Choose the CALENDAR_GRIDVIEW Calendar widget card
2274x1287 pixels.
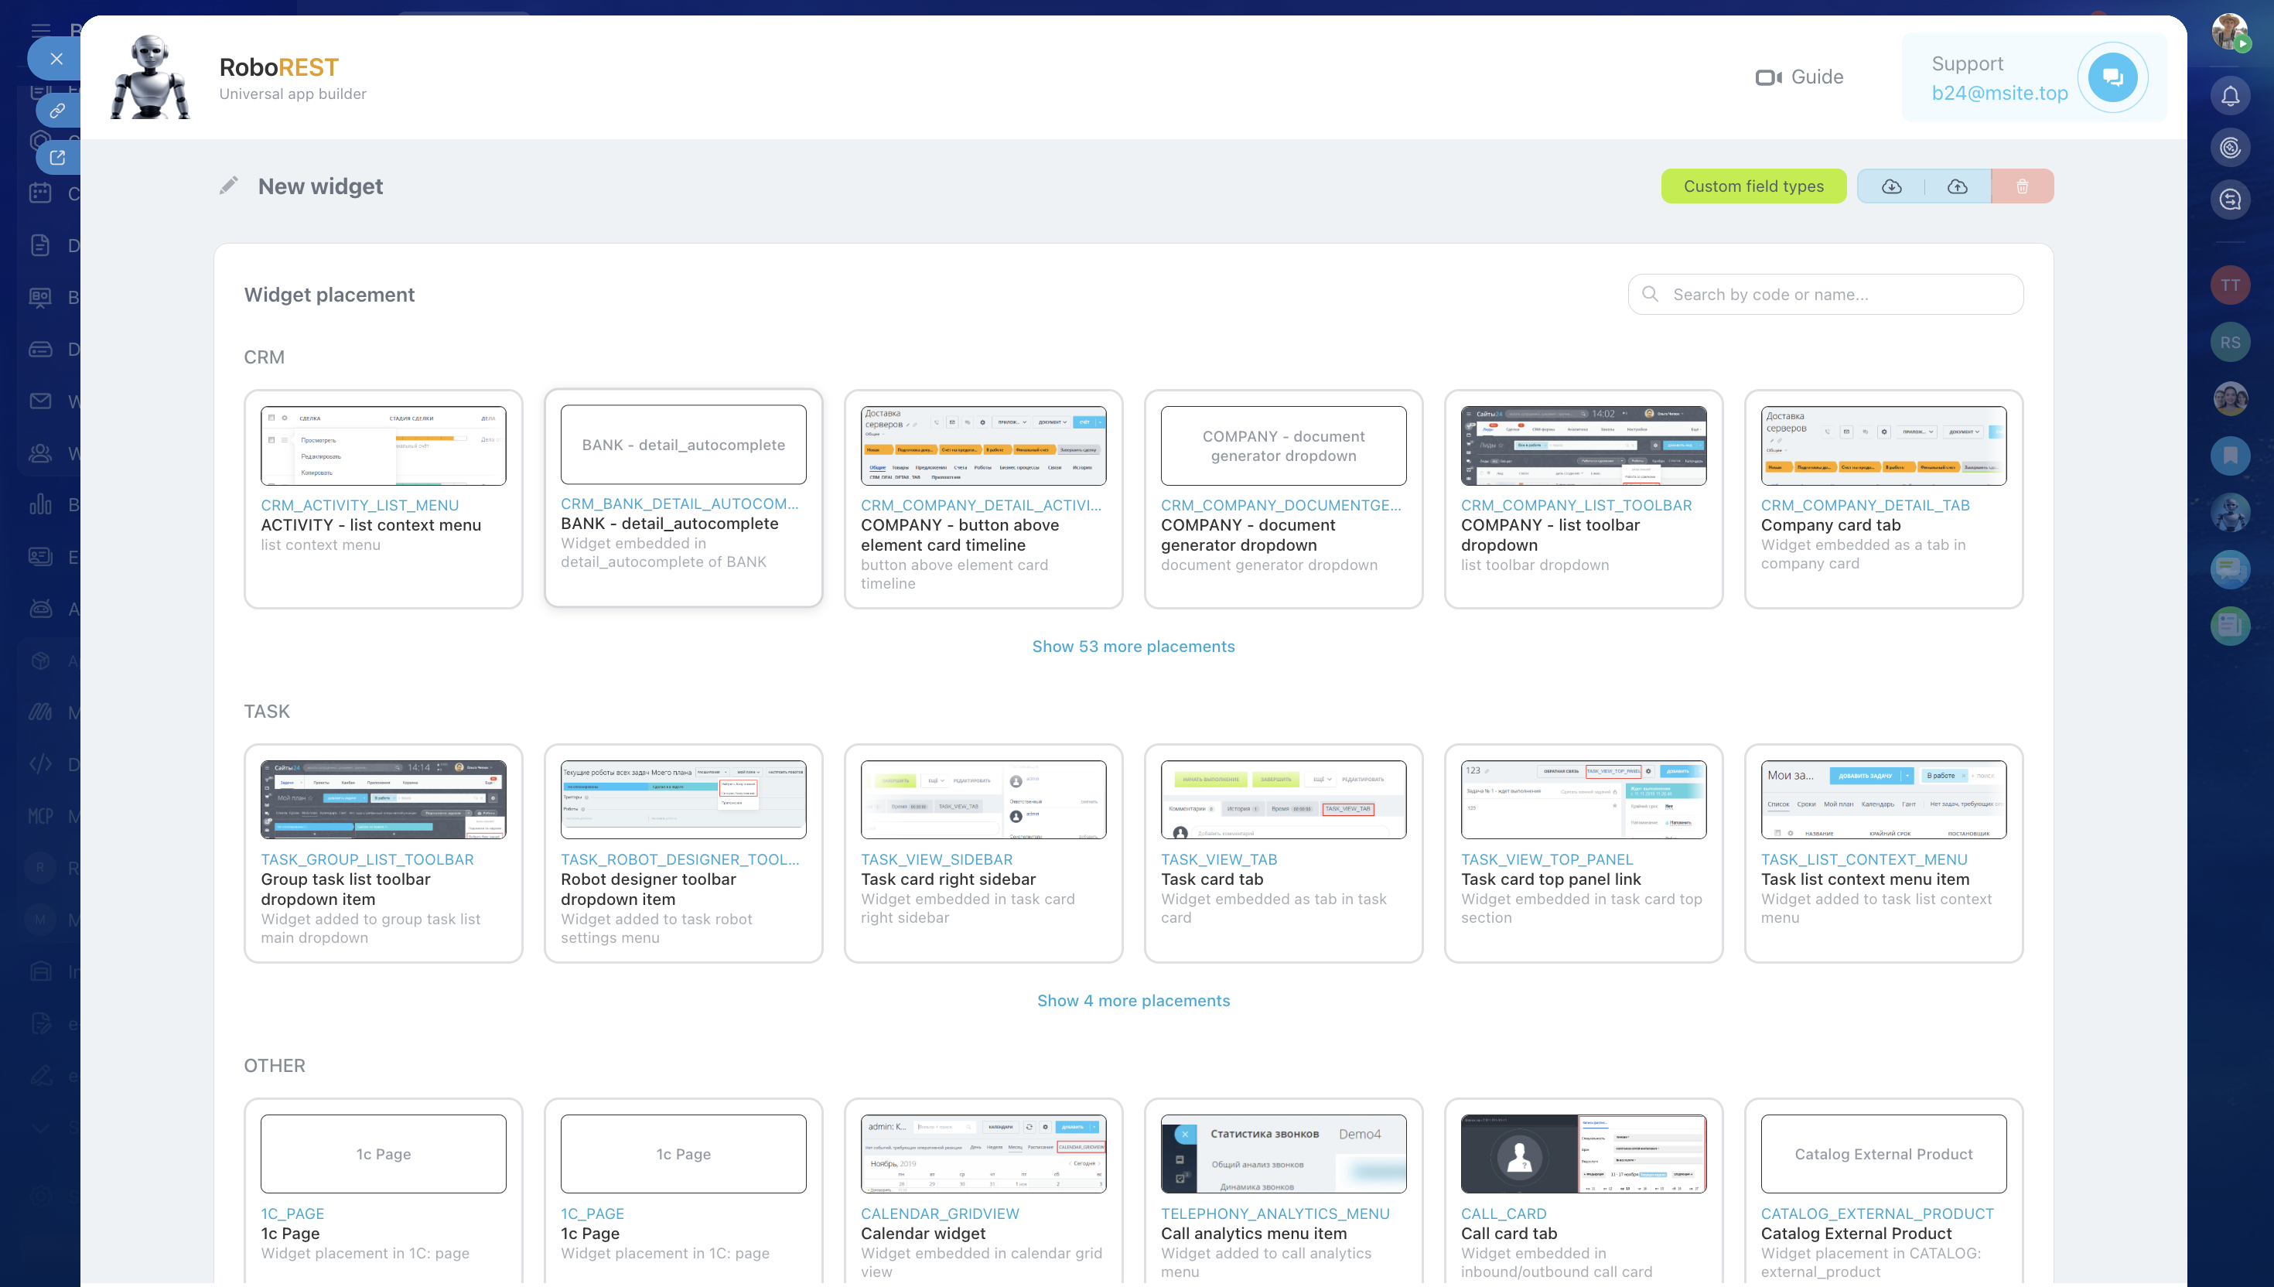click(x=983, y=1189)
